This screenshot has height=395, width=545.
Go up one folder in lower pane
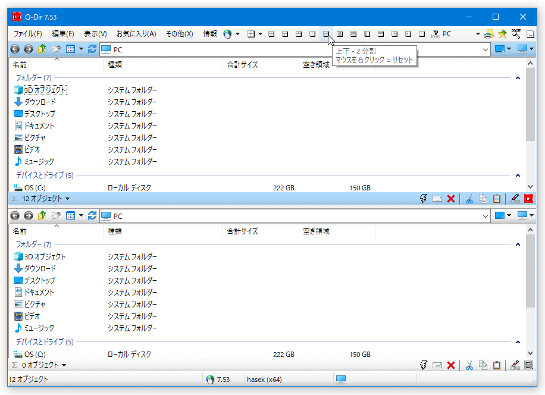click(x=42, y=215)
